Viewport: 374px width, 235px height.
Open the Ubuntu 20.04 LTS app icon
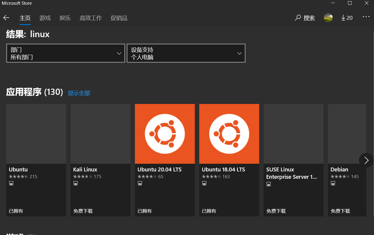(165, 134)
